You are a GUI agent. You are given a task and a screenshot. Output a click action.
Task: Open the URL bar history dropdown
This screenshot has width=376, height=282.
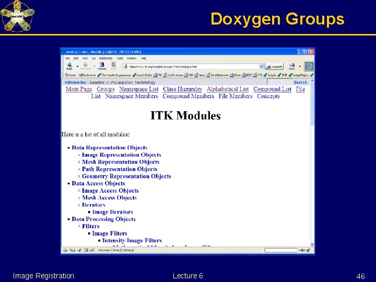point(261,66)
